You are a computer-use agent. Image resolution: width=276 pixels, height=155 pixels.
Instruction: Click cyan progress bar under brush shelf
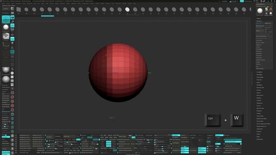47,16
